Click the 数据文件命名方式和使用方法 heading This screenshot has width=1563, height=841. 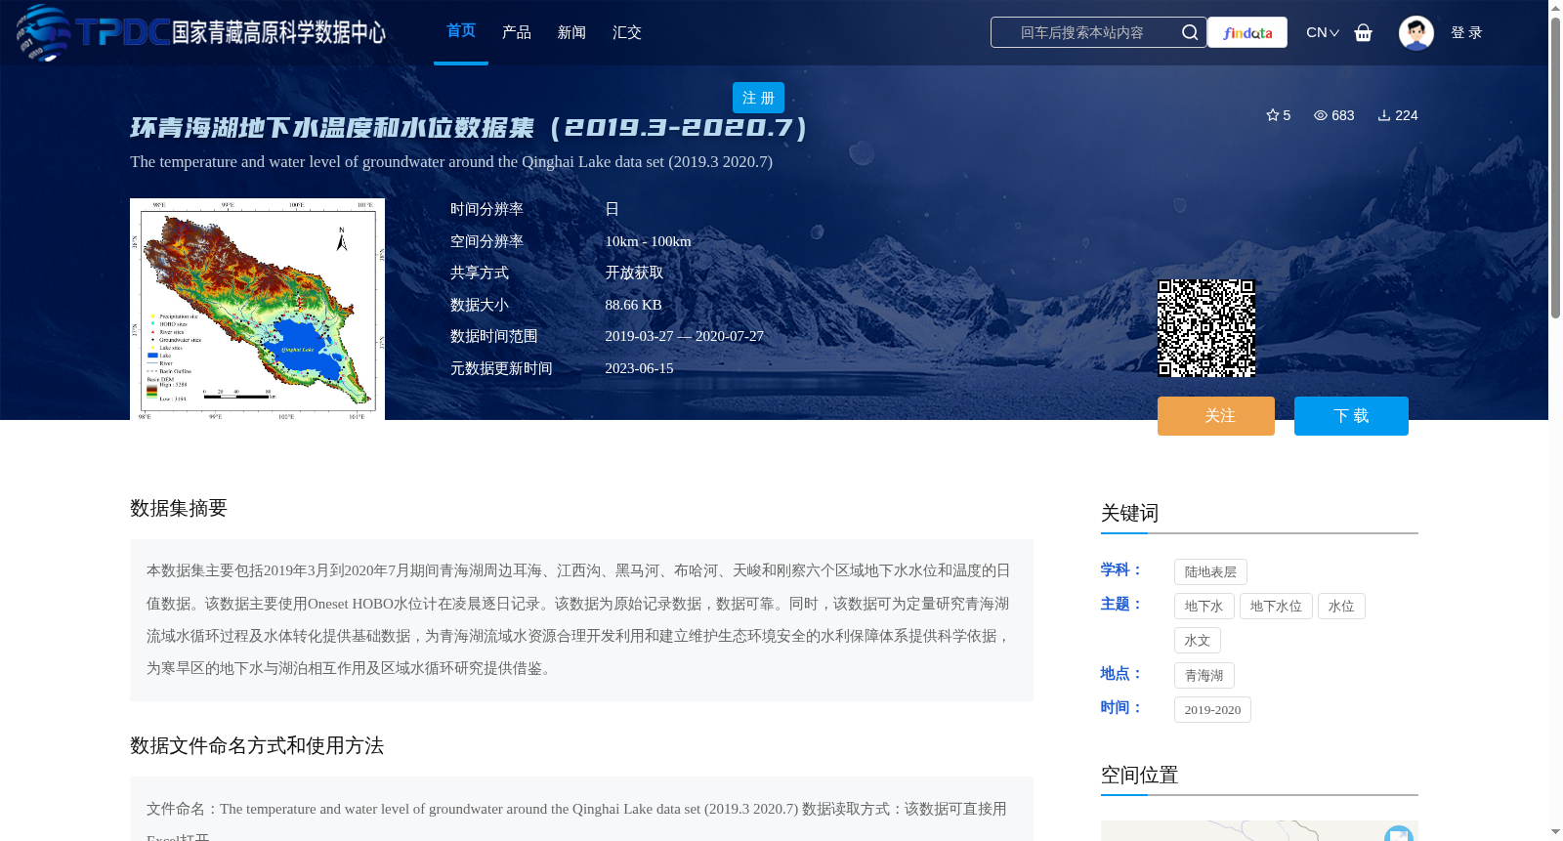point(257,745)
